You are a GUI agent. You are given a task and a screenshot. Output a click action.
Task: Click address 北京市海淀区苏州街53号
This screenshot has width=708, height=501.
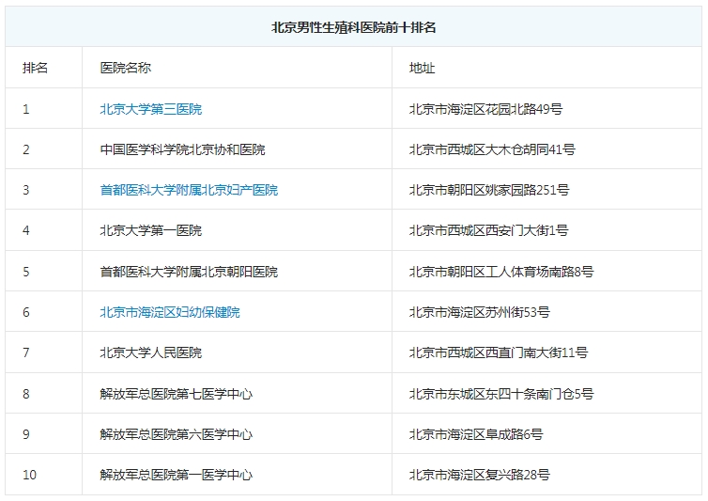(x=480, y=312)
